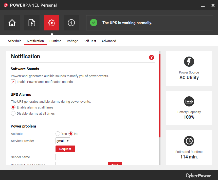
Task: Click the Software Sounds heading
Action: coord(25,69)
